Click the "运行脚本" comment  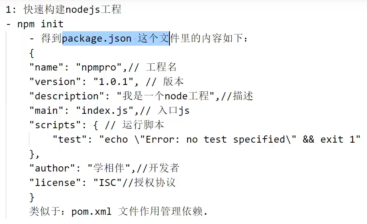[143, 125]
